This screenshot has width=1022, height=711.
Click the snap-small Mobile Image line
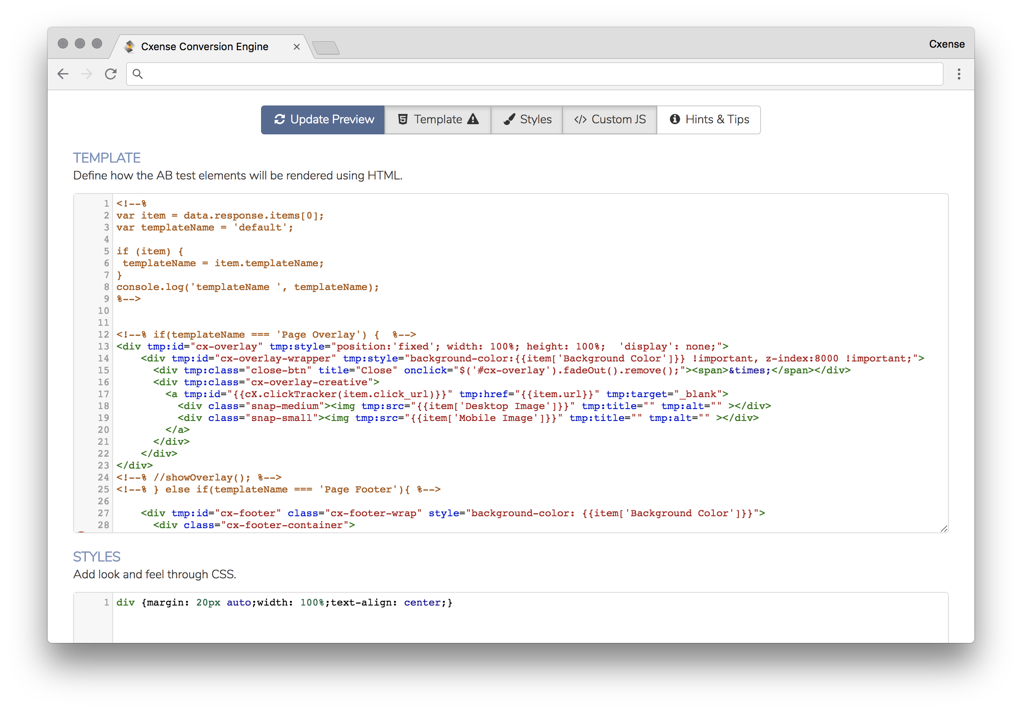468,418
